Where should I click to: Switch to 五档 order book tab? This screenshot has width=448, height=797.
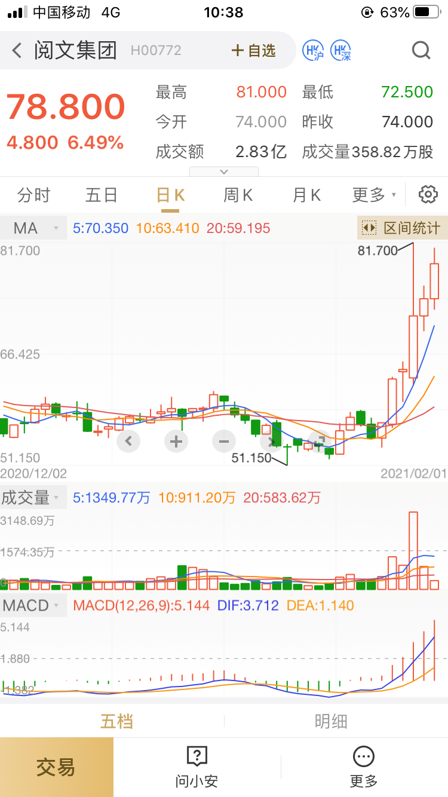point(116,722)
